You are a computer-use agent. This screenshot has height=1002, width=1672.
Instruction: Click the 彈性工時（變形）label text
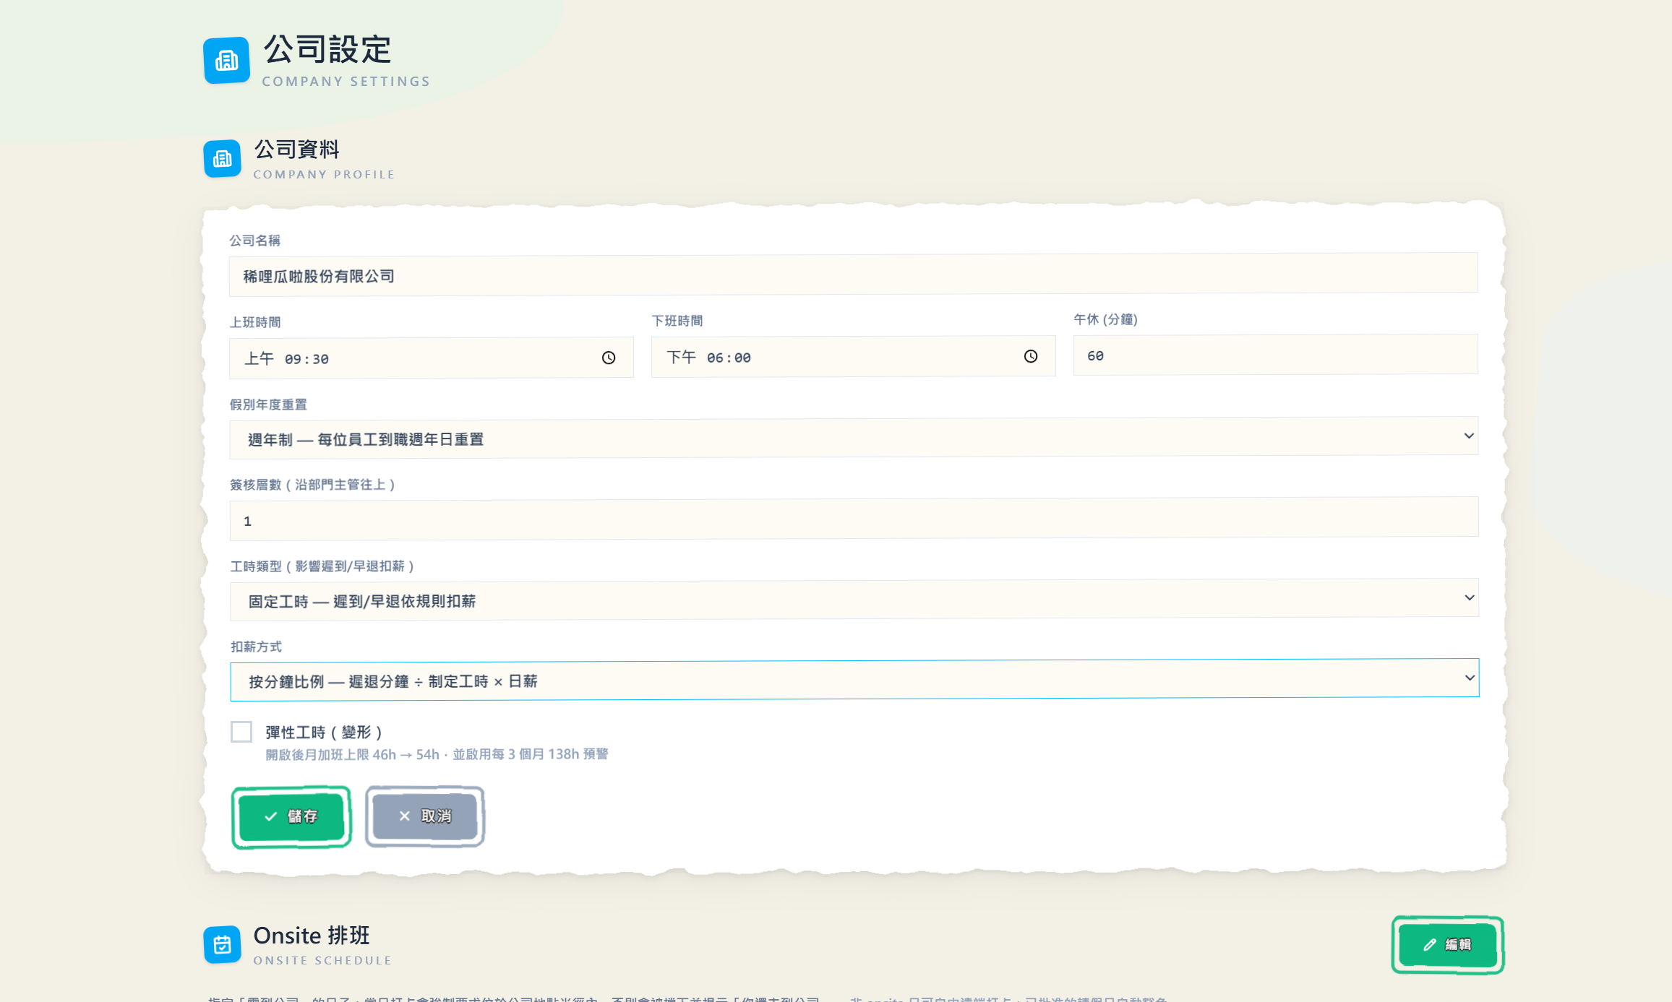pyautogui.click(x=324, y=733)
